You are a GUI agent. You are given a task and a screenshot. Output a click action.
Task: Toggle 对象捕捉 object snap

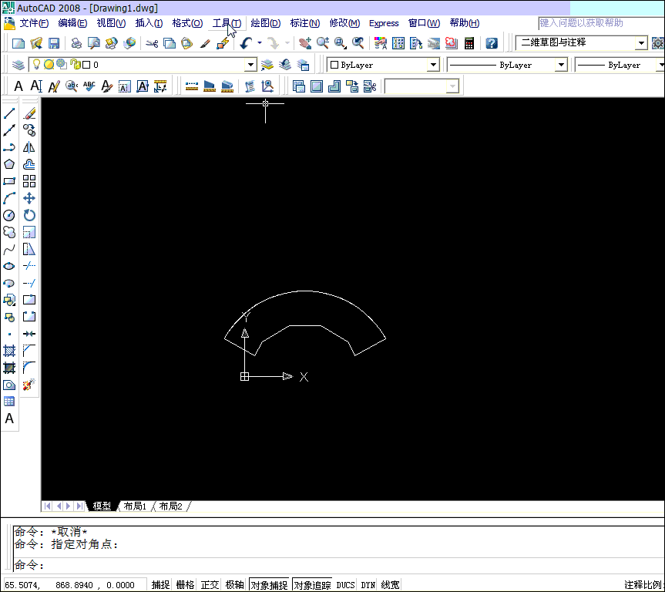point(269,585)
